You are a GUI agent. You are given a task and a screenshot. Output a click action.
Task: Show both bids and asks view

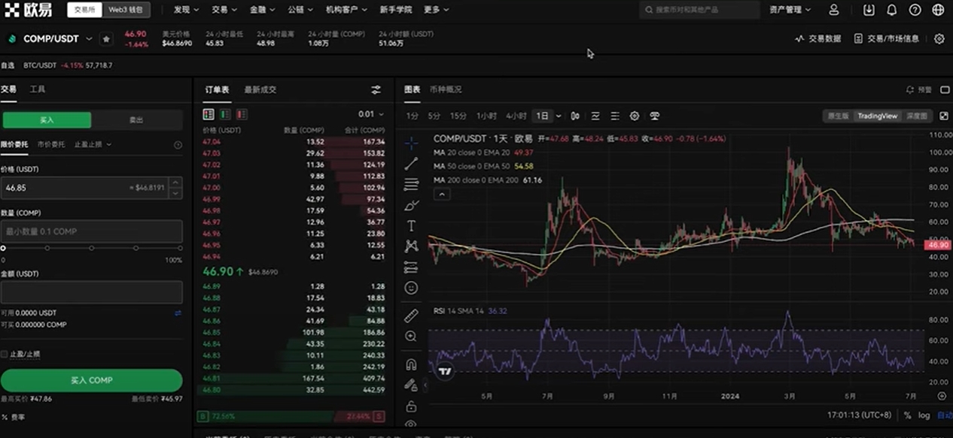pyautogui.click(x=209, y=114)
